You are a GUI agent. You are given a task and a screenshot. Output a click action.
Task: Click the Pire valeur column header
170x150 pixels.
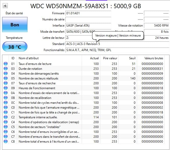tap(110, 58)
